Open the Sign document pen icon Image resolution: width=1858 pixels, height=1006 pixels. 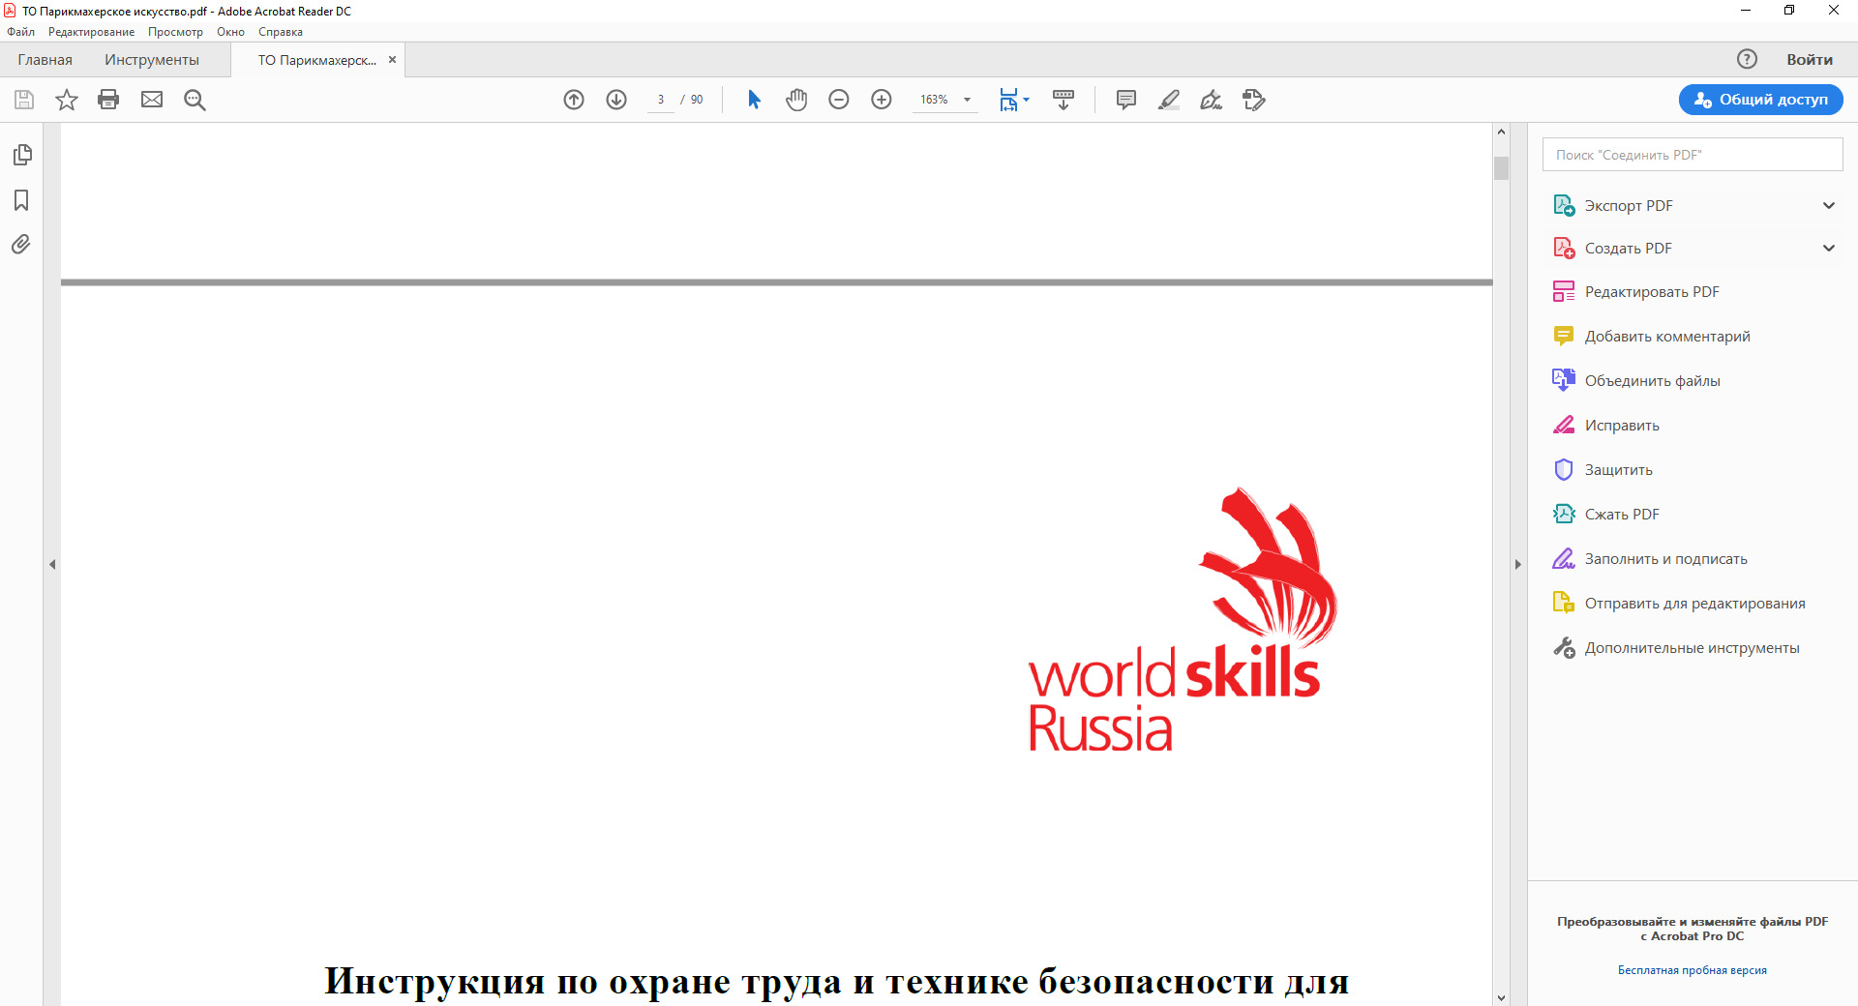[1212, 100]
